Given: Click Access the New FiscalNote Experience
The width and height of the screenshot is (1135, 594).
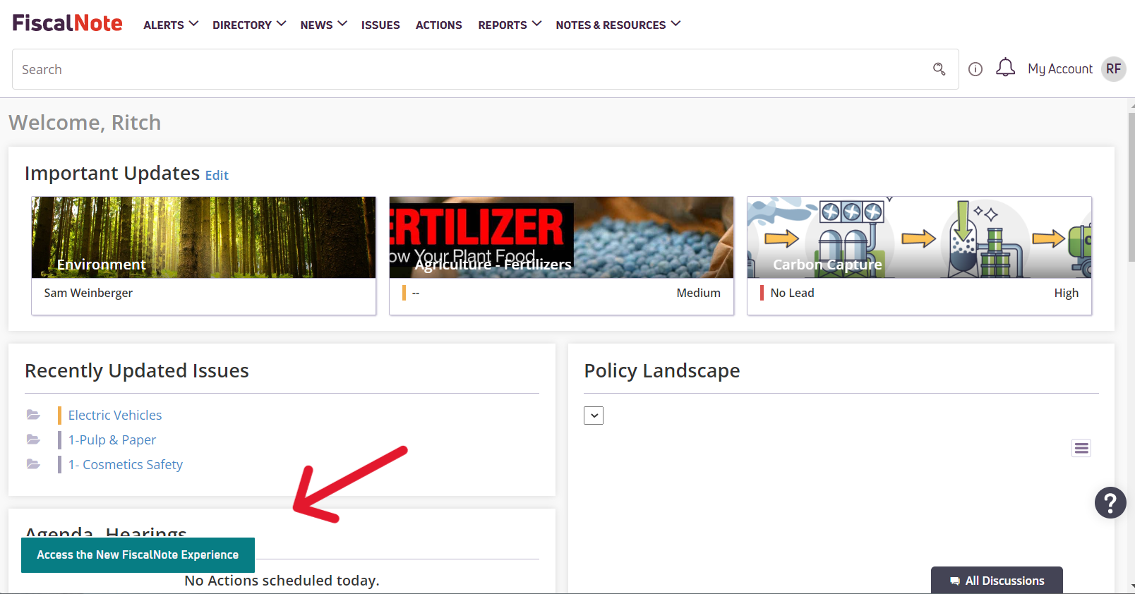Looking at the screenshot, I should 138,555.
